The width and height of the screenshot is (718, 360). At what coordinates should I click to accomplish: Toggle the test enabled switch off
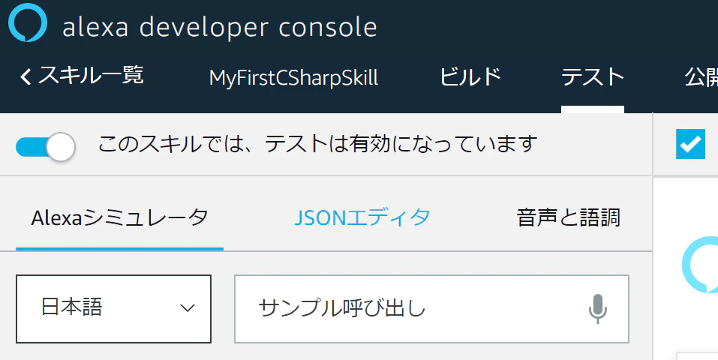tap(46, 146)
